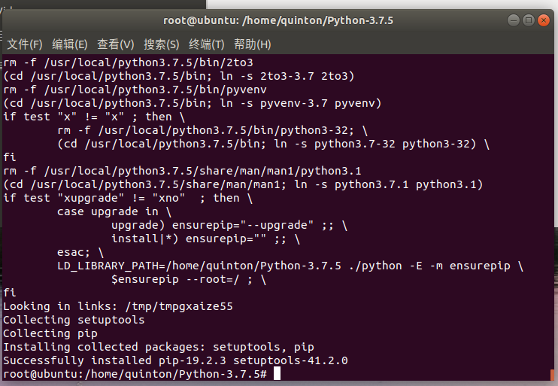Image resolution: width=558 pixels, height=386 pixels.
Task: Click line 'rm -f /usr/local/python3.7.5/bin/2to3'
Action: coord(128,62)
